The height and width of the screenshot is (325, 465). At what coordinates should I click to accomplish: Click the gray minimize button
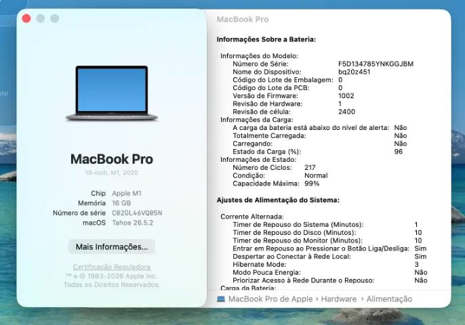41,18
